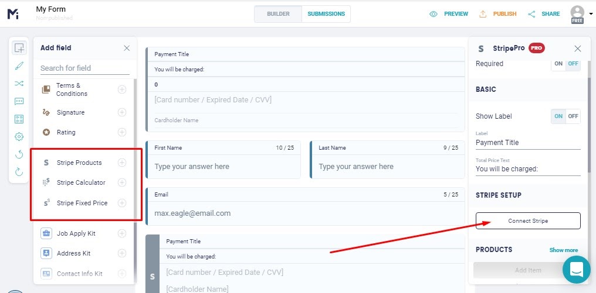This screenshot has width=596, height=293.
Task: Close the Add field panel
Action: [x=127, y=48]
